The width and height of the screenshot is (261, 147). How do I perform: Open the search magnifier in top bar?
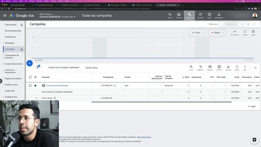click(170, 16)
